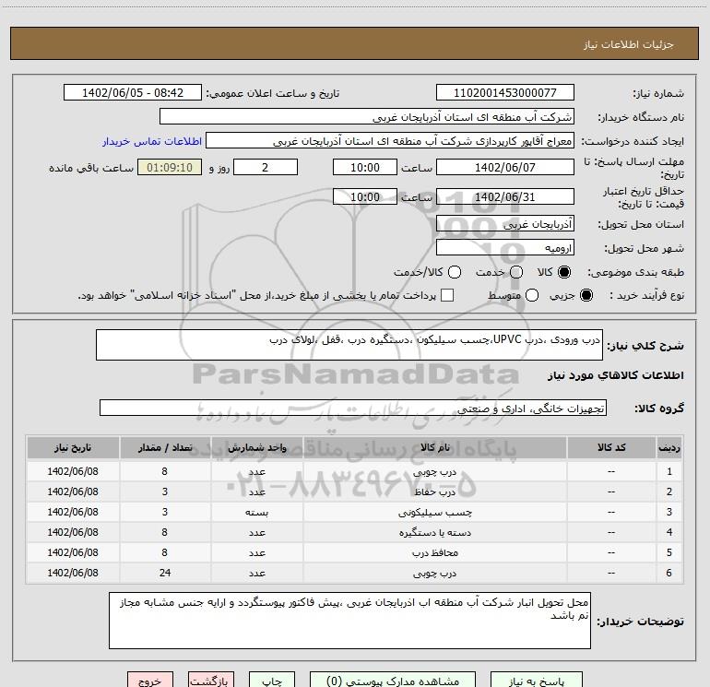Click item name محافظ درب in row 5
The image size is (710, 687).
point(434,552)
